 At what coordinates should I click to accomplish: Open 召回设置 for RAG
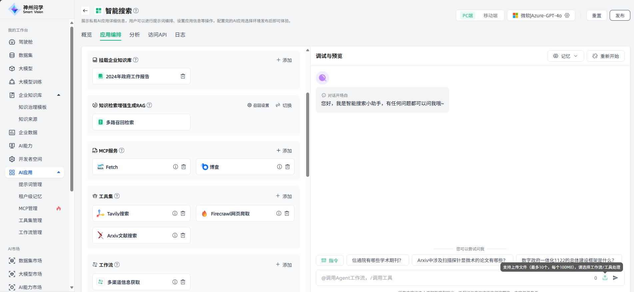tap(258, 106)
